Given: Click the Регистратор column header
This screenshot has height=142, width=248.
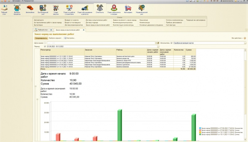Looking at the screenshot, I should 62,52.
